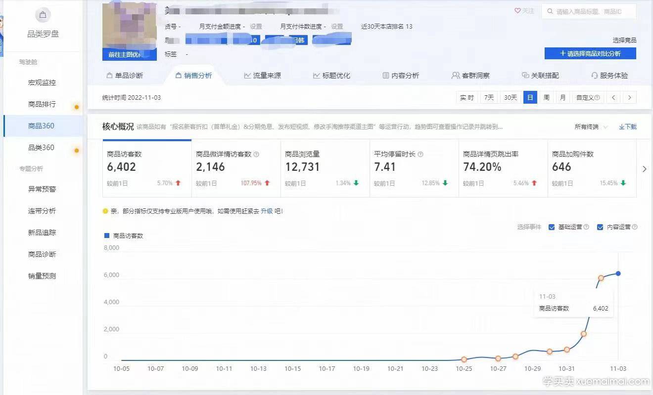
Task: Open the 内容分析 tab
Action: (x=401, y=76)
